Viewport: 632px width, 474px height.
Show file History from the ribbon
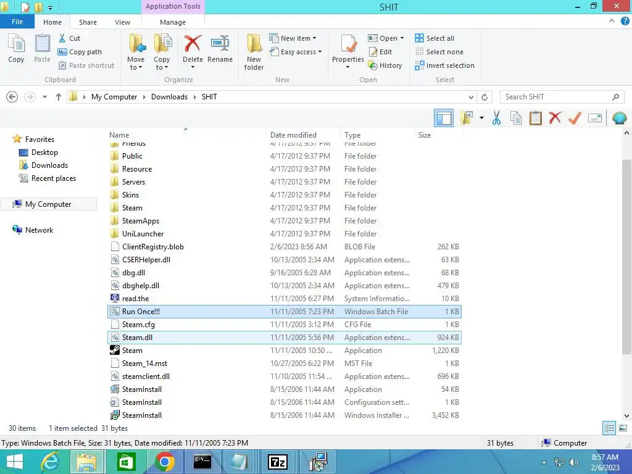(x=385, y=65)
